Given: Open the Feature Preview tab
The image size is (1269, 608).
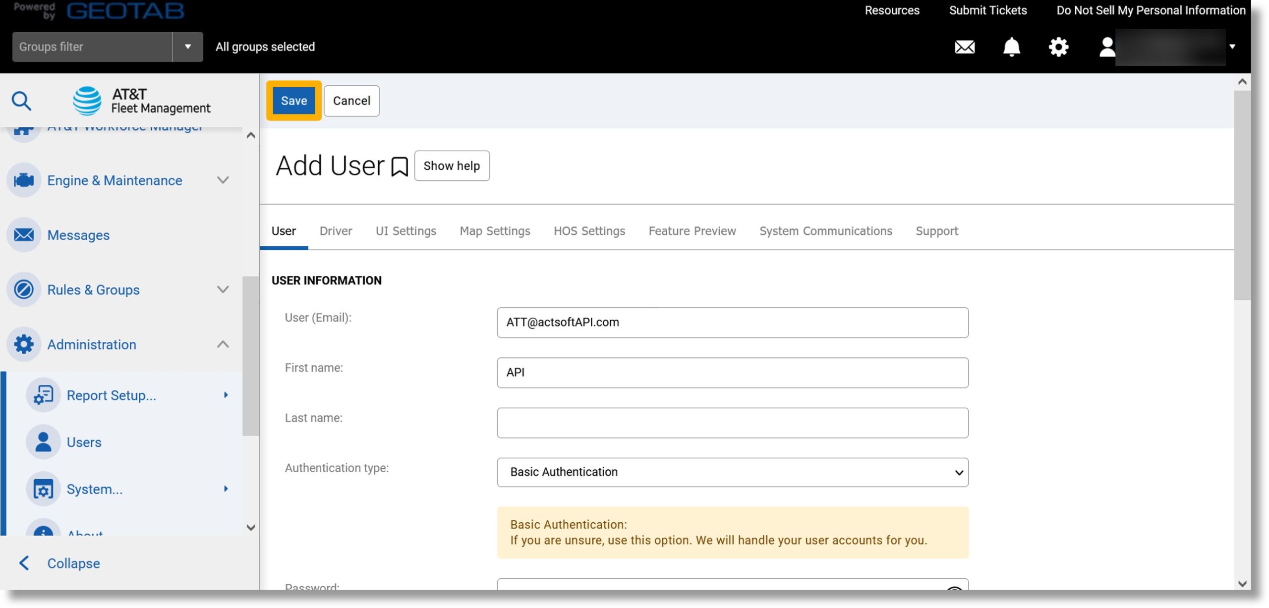Looking at the screenshot, I should pyautogui.click(x=692, y=231).
